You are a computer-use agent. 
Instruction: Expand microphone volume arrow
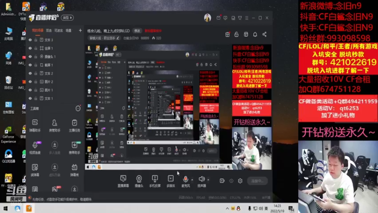(x=192, y=180)
